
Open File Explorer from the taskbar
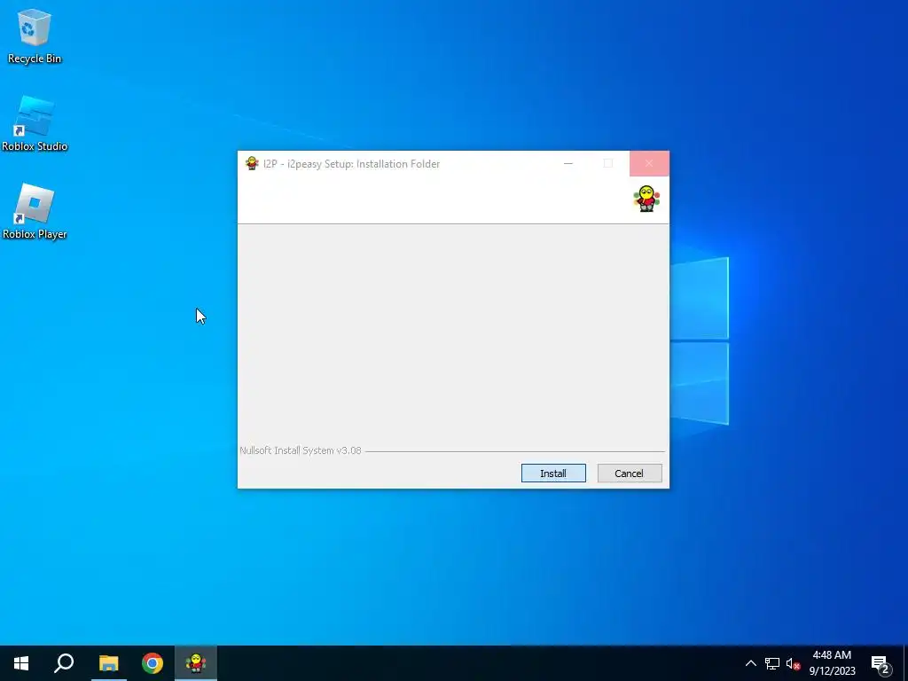108,663
